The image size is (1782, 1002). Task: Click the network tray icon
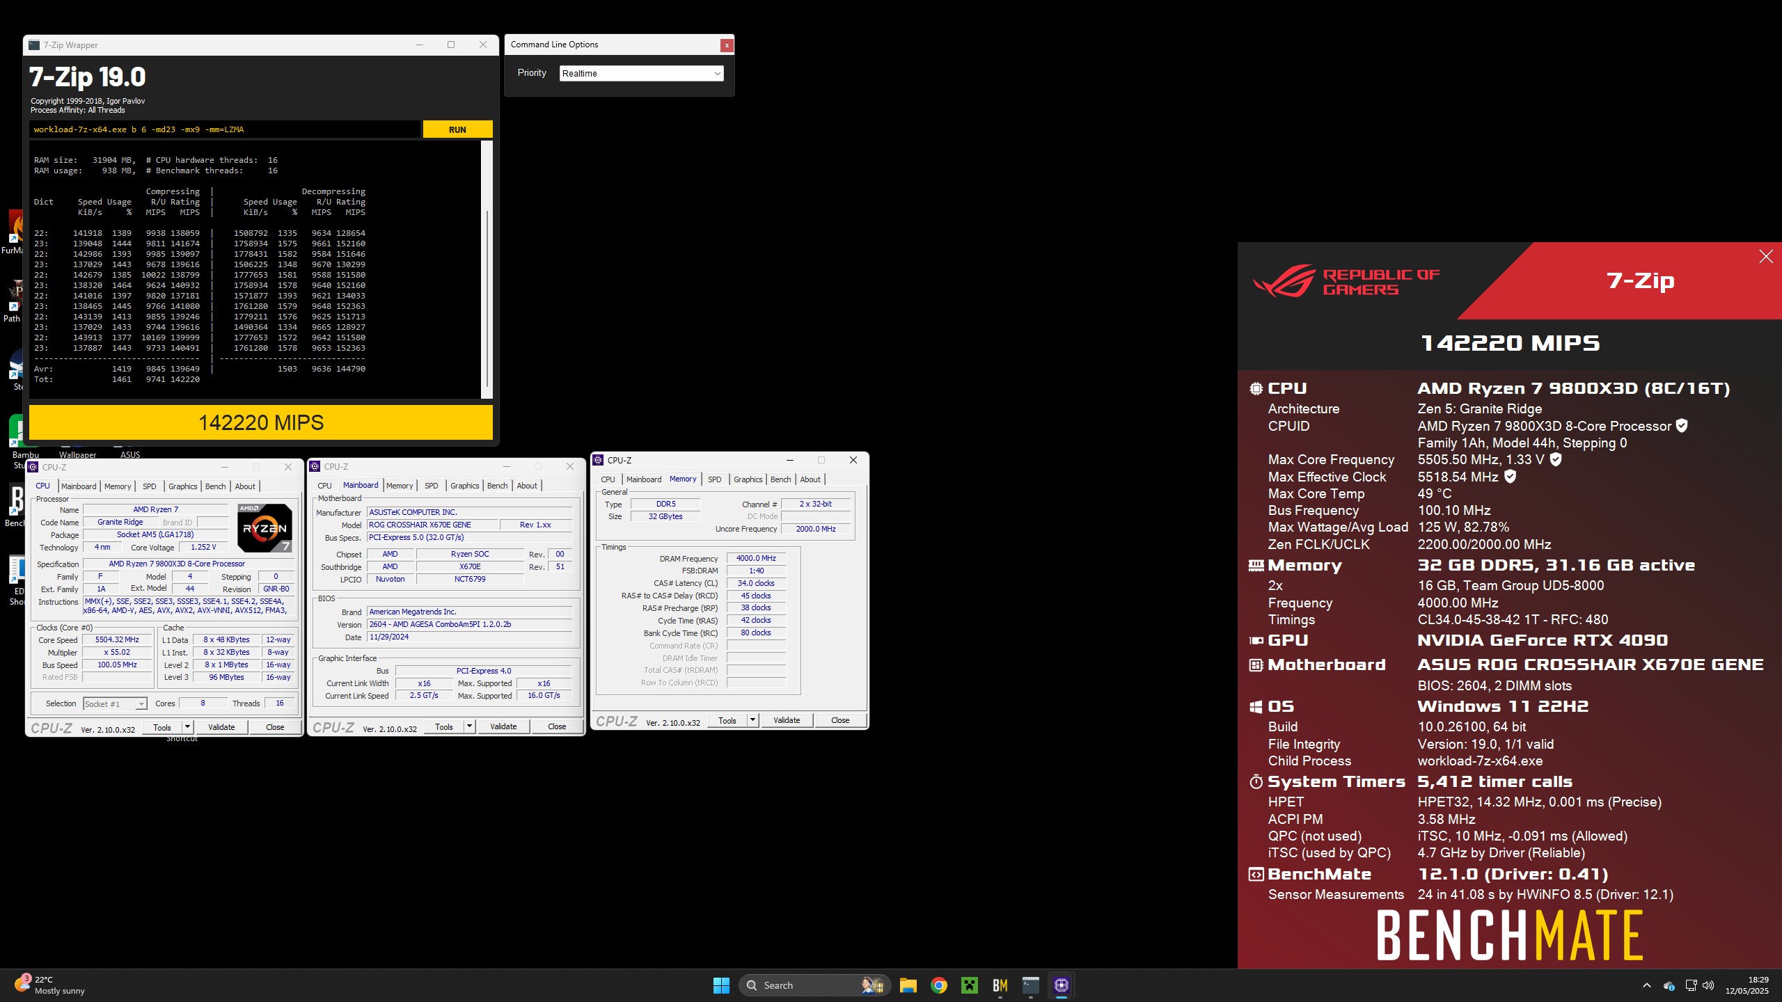click(x=1691, y=985)
